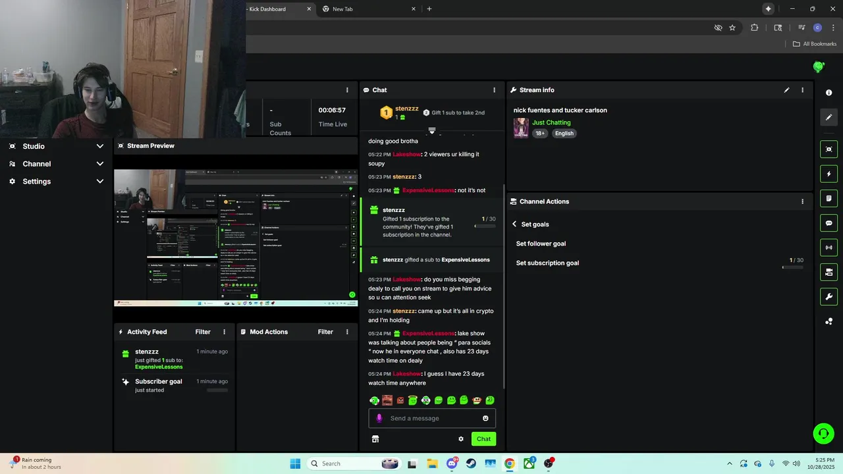The image size is (843, 474).
Task: Click the Time Live 00:06:57 stat
Action: tap(333, 117)
